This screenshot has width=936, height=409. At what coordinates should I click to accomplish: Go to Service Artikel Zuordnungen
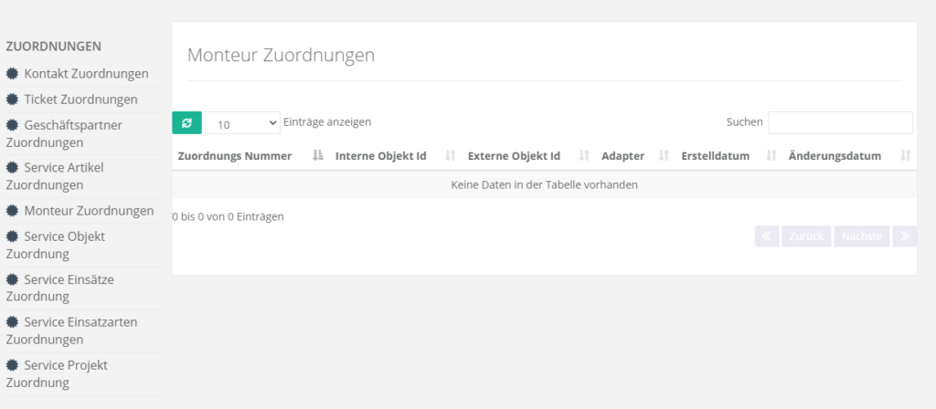[64, 176]
